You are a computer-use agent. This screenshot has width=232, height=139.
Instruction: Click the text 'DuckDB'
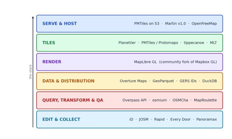click(209, 81)
